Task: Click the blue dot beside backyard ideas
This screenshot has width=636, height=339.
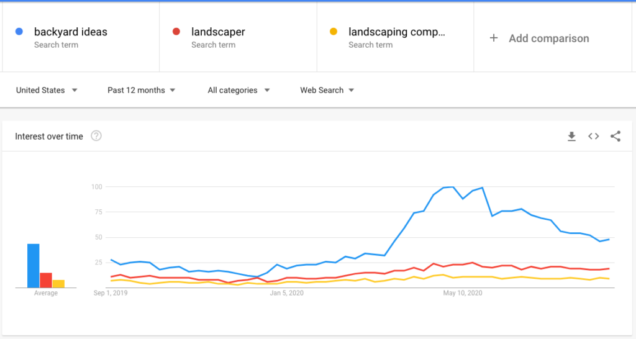Action: point(19,31)
